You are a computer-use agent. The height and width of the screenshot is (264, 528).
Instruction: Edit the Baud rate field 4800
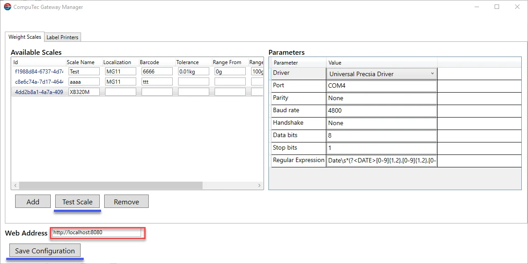382,110
